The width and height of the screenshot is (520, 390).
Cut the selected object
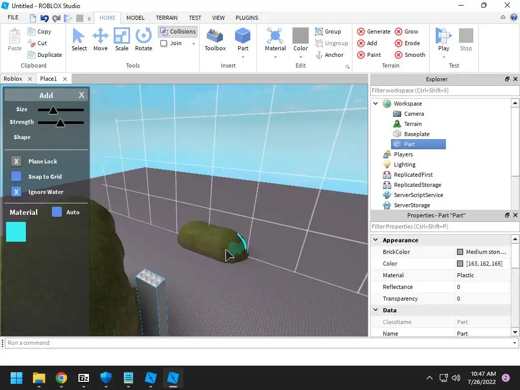tap(38, 43)
